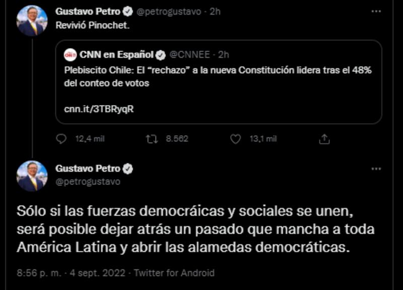Click the @petrogustavo handle in second tweet
403x290 pixels.
click(88, 181)
